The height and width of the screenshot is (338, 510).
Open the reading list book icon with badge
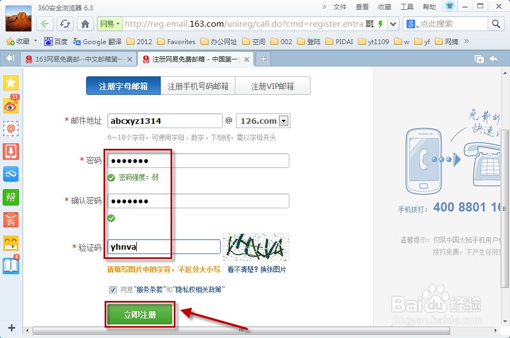[11, 267]
